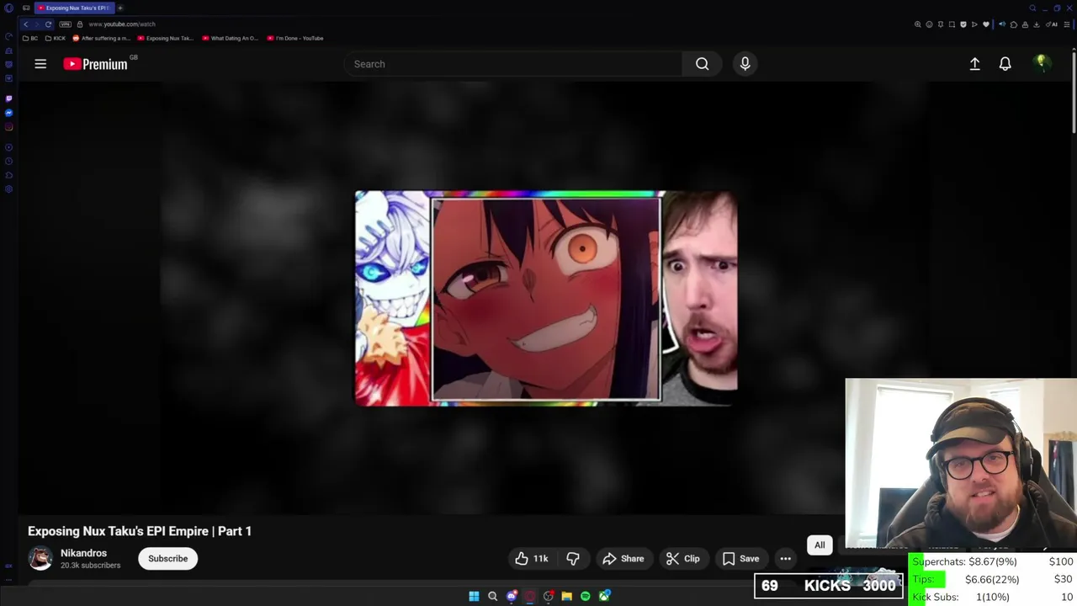
Task: Select the Exposing Nux Taku's EPI tab
Action: click(x=73, y=8)
